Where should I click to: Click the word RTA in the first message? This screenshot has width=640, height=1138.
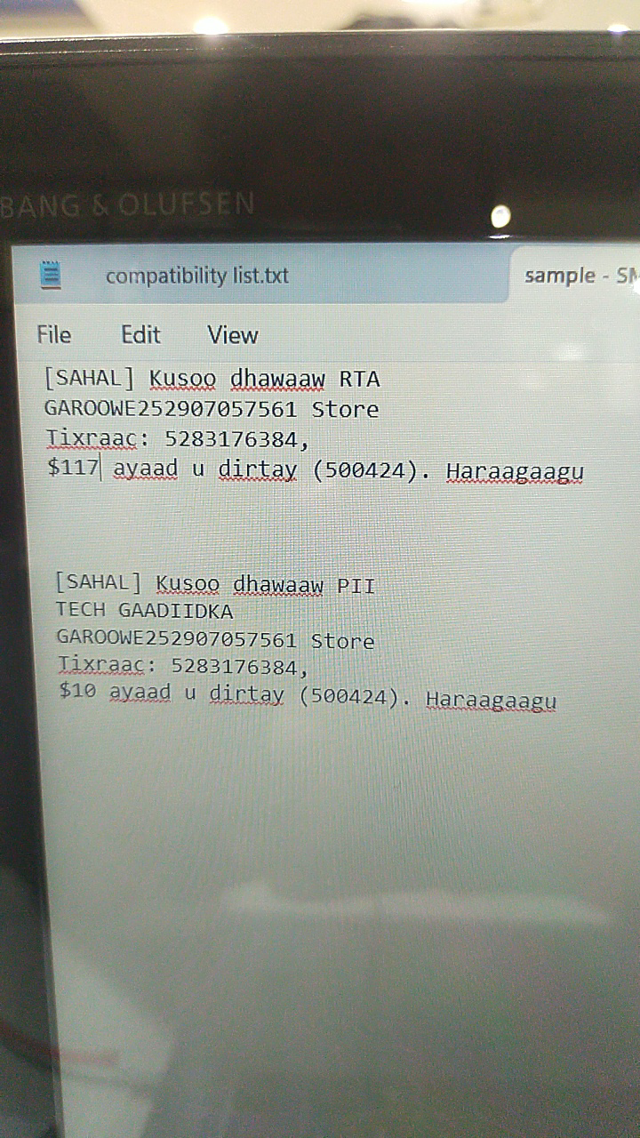(x=360, y=380)
